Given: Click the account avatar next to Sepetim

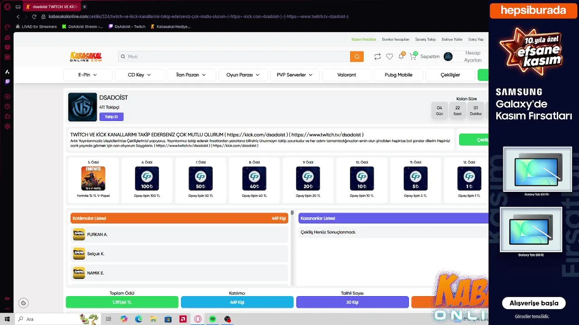Looking at the screenshot, I should point(448,56).
